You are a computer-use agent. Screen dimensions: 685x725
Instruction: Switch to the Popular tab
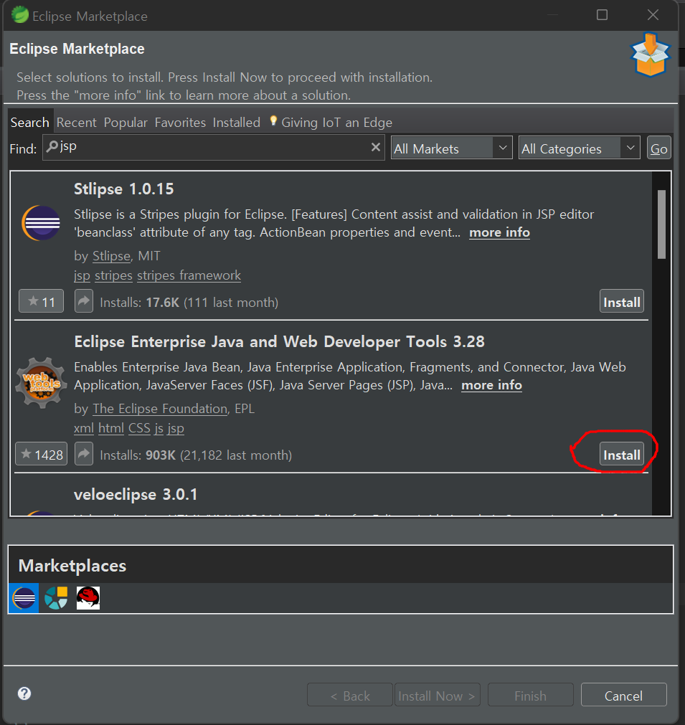(126, 123)
